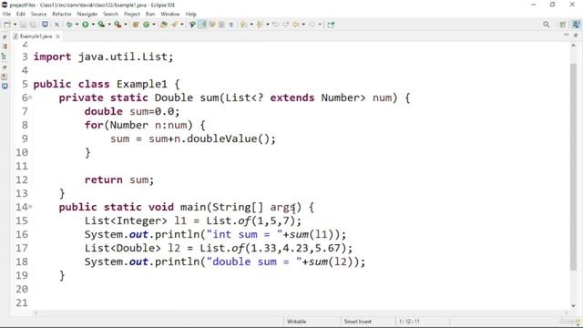Collapse the fold marker at line 6

pyautogui.click(x=30, y=97)
